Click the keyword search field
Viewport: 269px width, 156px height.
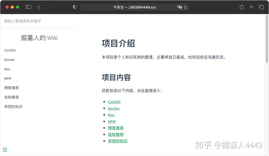(40, 21)
